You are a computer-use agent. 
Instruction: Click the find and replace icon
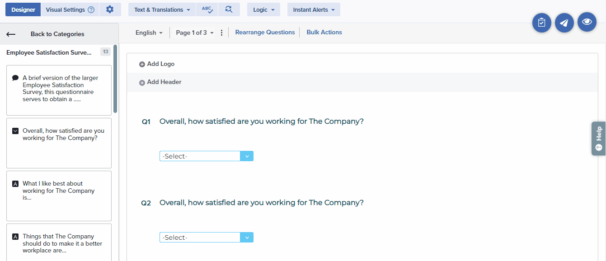tap(229, 9)
